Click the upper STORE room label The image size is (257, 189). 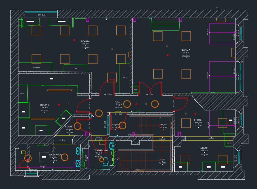click(198, 120)
